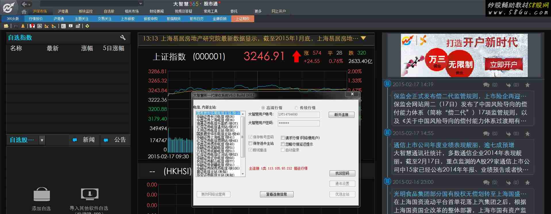
Task: Click the server list scrollbar up arrow
Action: (243, 114)
